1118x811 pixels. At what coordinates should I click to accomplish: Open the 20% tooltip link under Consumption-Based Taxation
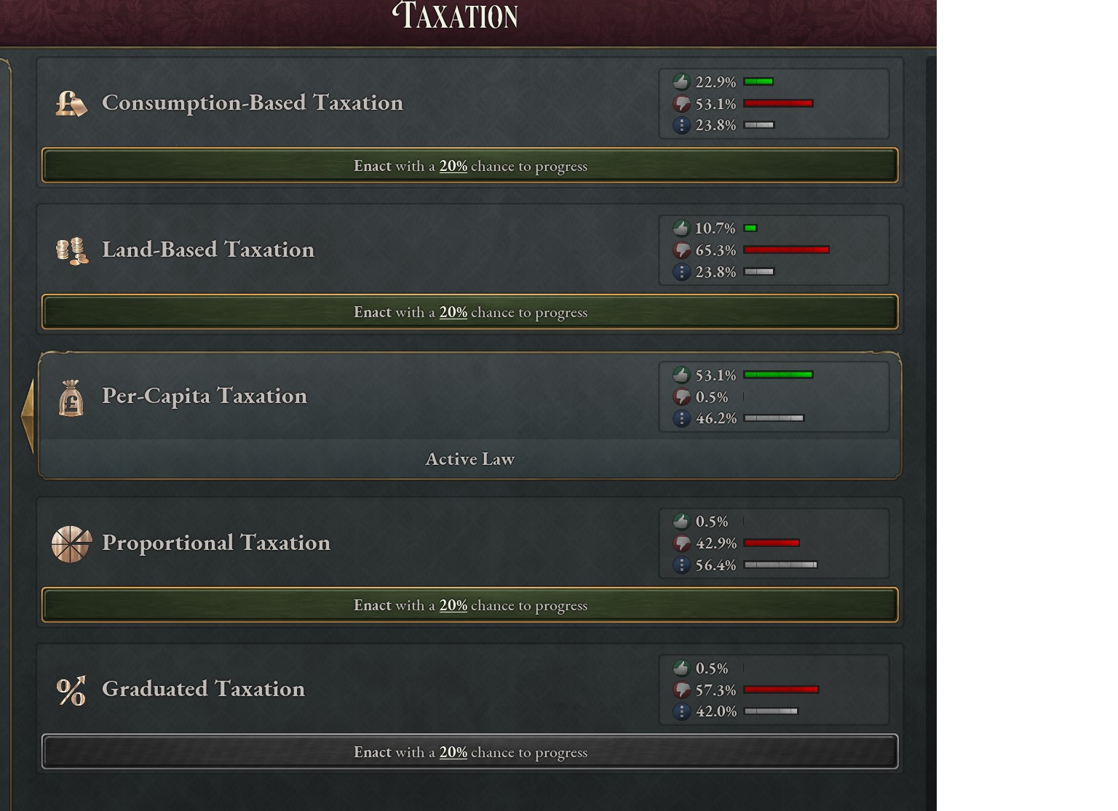click(x=453, y=166)
